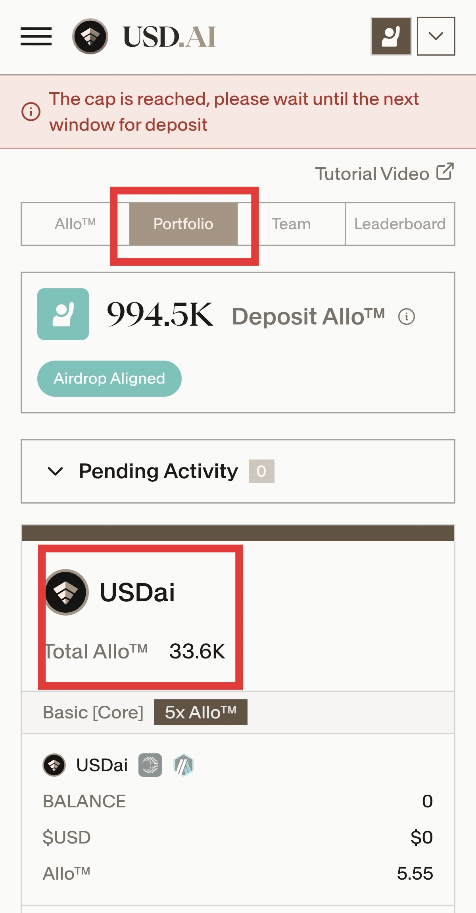The image size is (476, 913).
Task: Expand the Pending Activity chevron
Action: (55, 471)
